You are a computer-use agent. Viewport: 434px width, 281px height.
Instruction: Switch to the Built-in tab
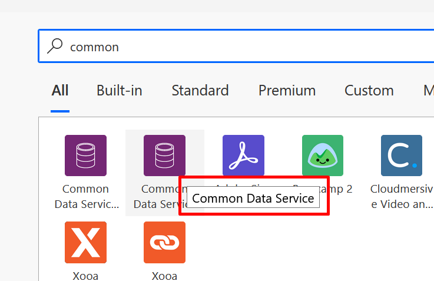[x=120, y=91]
